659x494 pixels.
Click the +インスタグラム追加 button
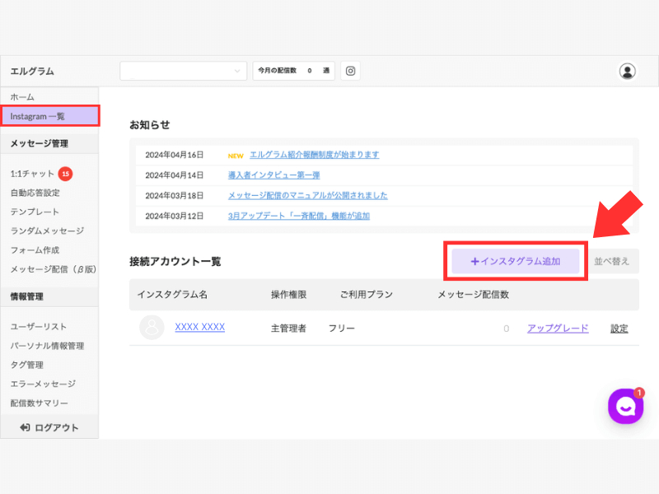pyautogui.click(x=516, y=261)
